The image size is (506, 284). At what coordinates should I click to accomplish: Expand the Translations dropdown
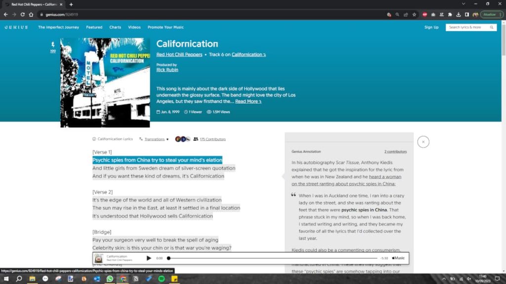pos(154,139)
